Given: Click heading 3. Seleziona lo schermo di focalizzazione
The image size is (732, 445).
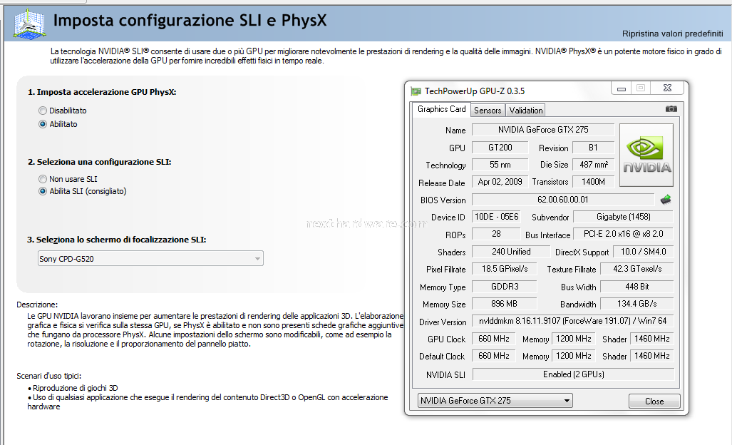Looking at the screenshot, I should coord(117,240).
